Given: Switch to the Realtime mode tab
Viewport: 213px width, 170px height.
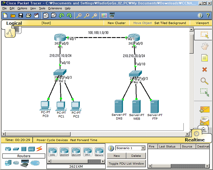Looking at the screenshot, I should pyautogui.click(x=195, y=140).
